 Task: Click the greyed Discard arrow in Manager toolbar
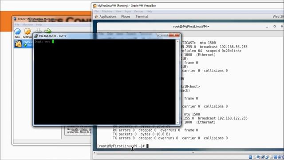coord(38,31)
